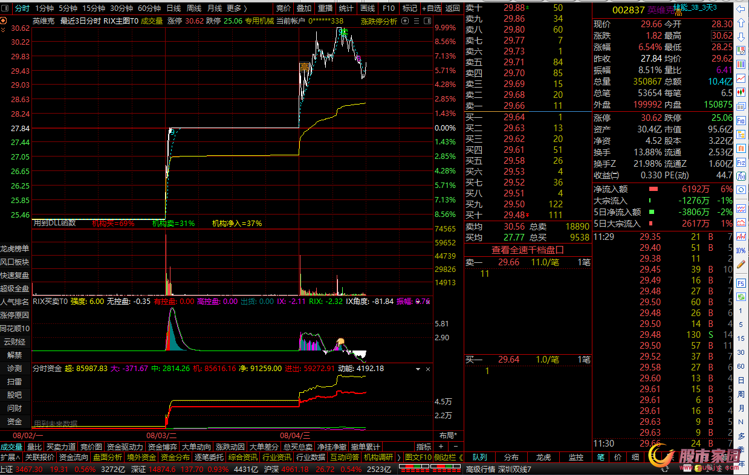
Task: Open 龙虎榜单 in left sidebar
Action: (15, 248)
